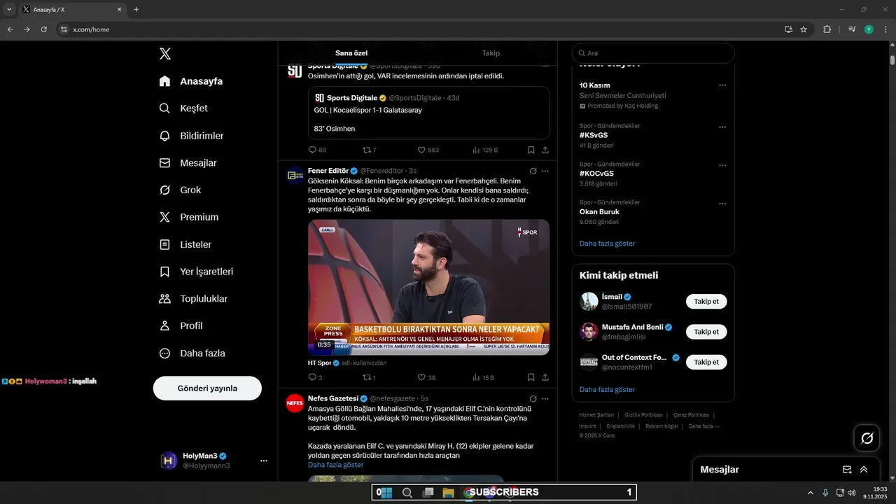This screenshot has height=504, width=896.
Task: Open Bildirimler notifications
Action: (x=191, y=136)
